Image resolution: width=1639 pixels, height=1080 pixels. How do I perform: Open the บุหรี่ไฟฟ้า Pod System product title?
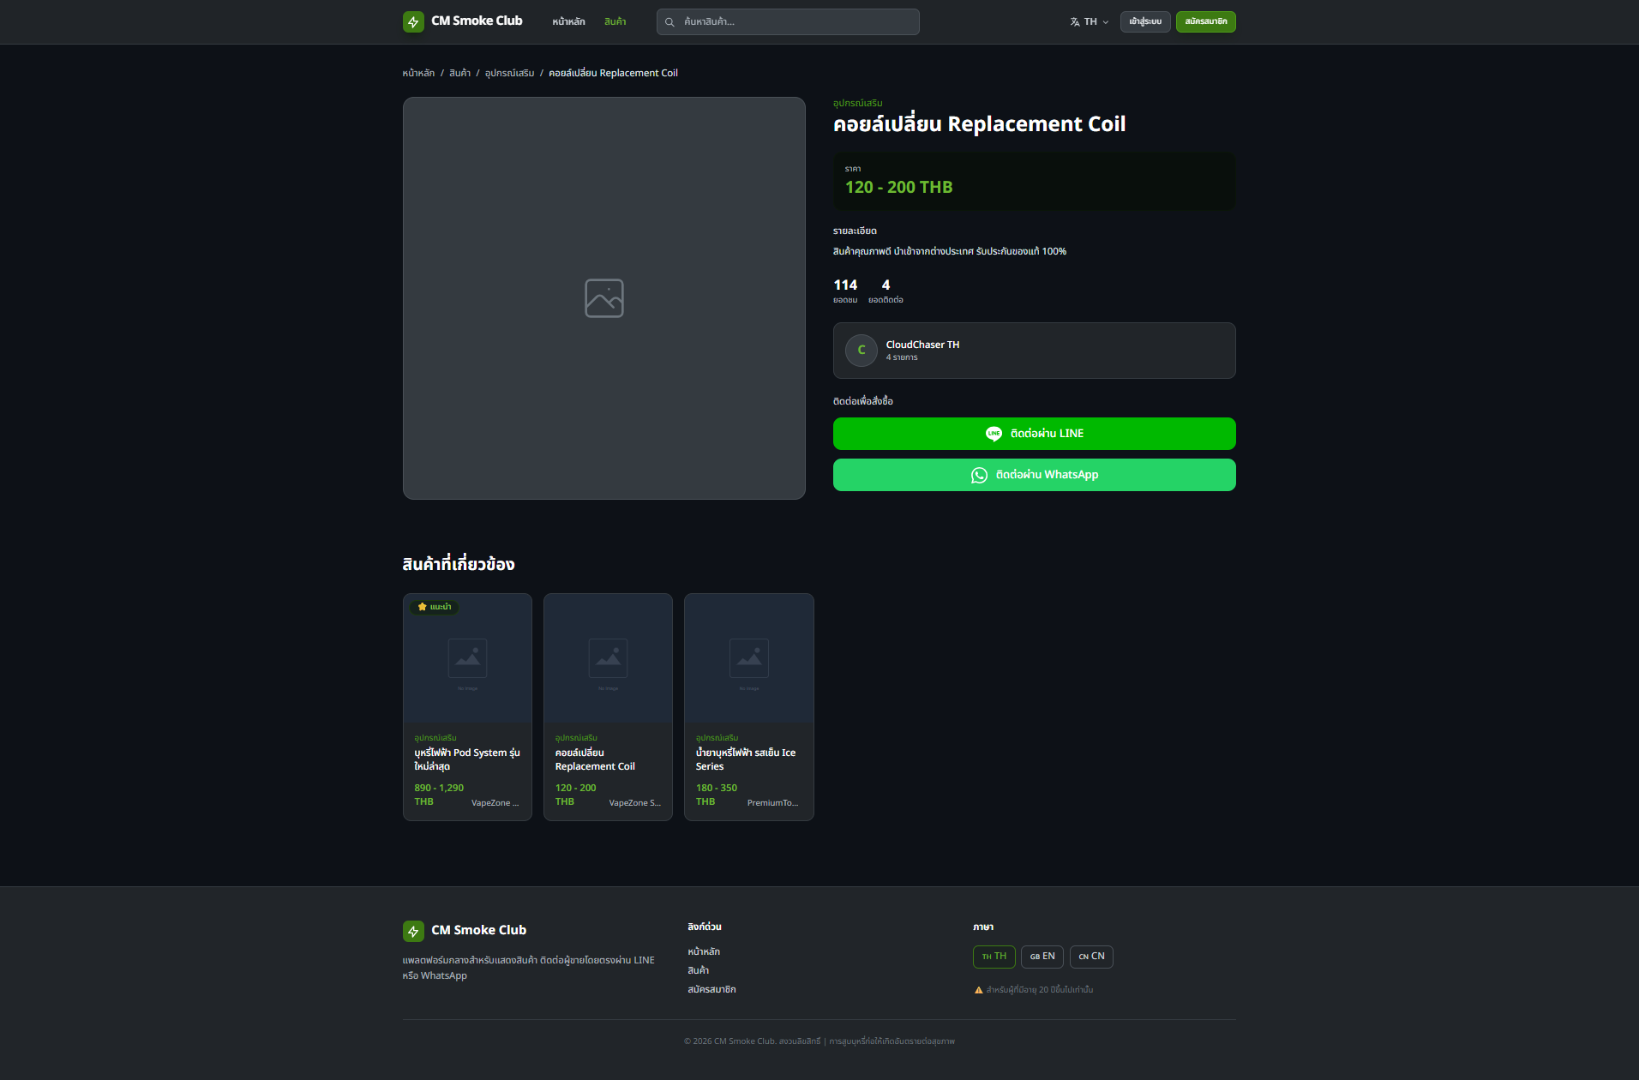(467, 759)
